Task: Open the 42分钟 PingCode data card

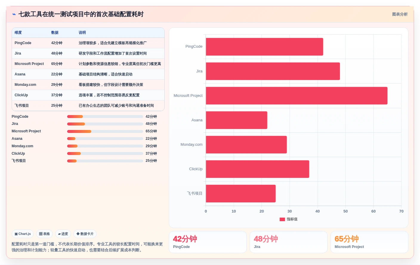Action: (x=208, y=242)
